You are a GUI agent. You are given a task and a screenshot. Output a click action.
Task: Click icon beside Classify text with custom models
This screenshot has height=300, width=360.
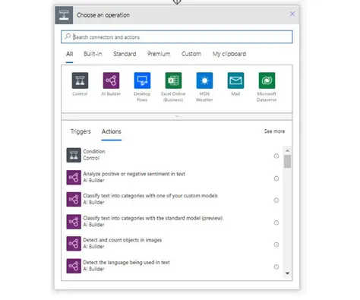[74, 199]
